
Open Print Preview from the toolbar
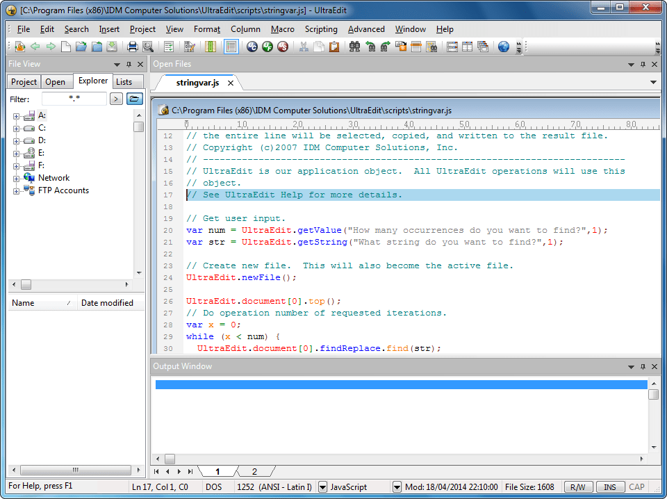[x=148, y=47]
